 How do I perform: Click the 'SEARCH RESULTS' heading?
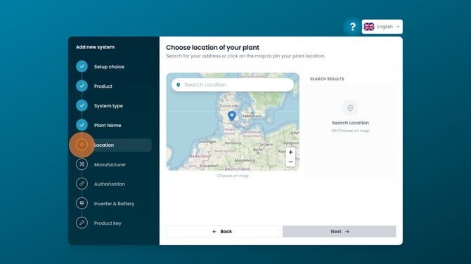point(327,79)
